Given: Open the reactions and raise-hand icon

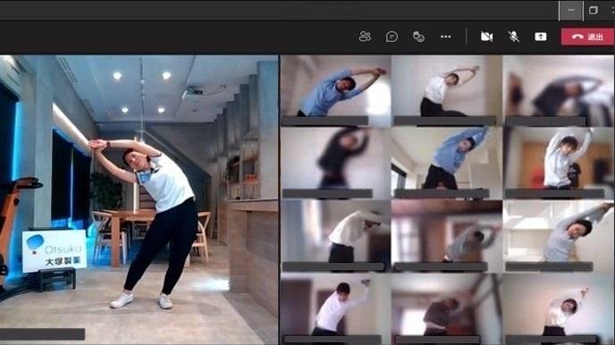Looking at the screenshot, I should pyautogui.click(x=418, y=37).
